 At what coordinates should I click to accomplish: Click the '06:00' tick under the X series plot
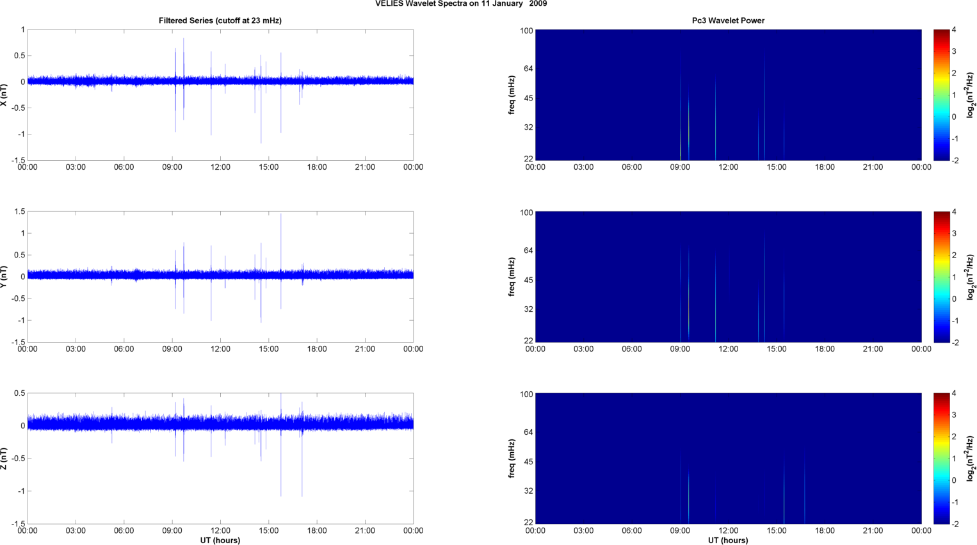pos(124,167)
